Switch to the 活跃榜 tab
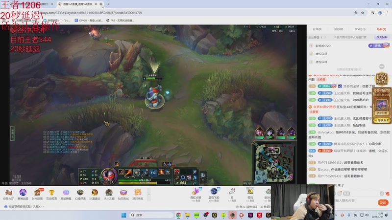 click(x=339, y=29)
